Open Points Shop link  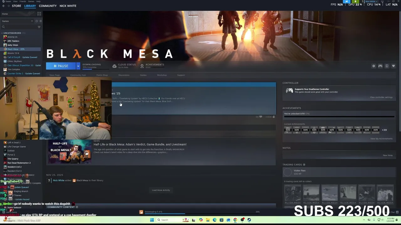click(x=102, y=75)
